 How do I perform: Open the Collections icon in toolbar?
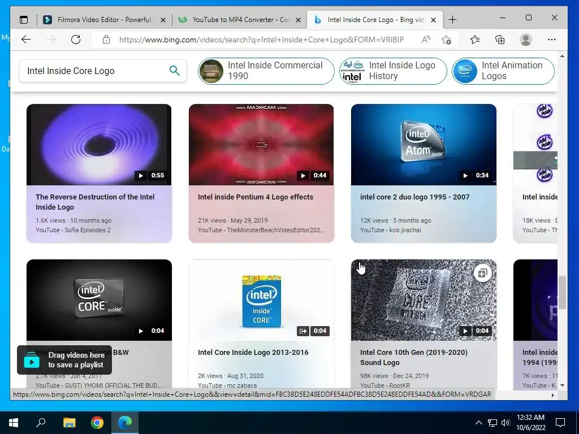point(500,40)
